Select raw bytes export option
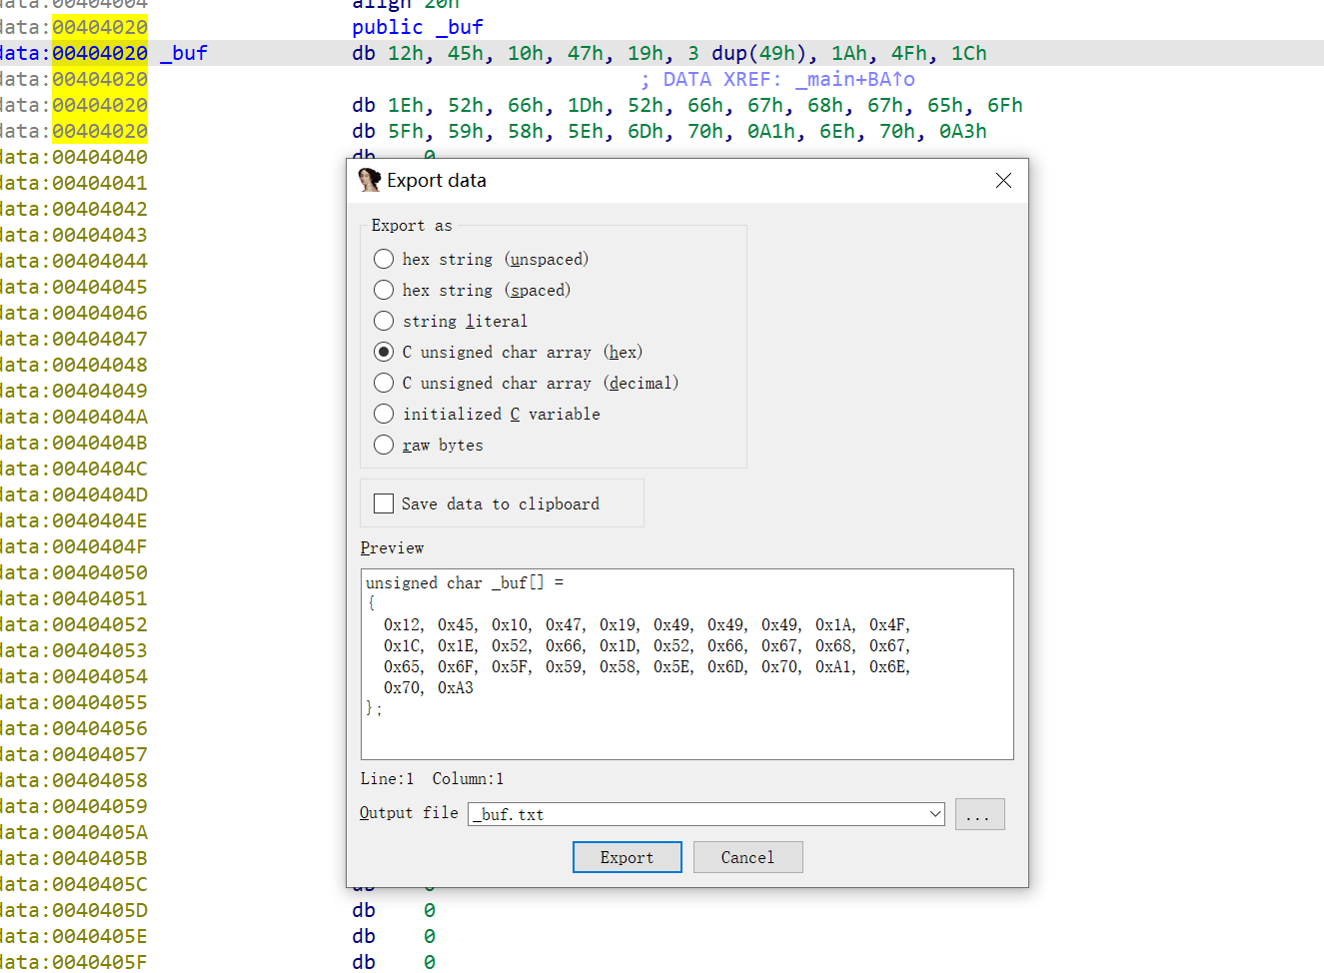 [x=384, y=445]
